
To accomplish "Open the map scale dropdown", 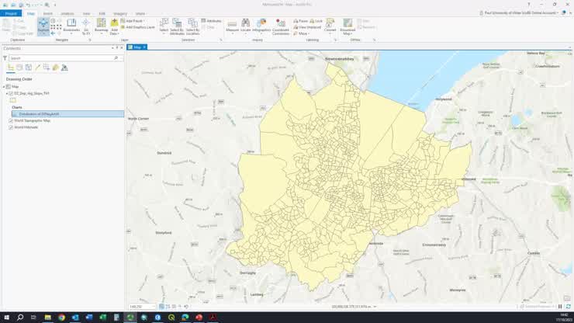I will point(154,307).
